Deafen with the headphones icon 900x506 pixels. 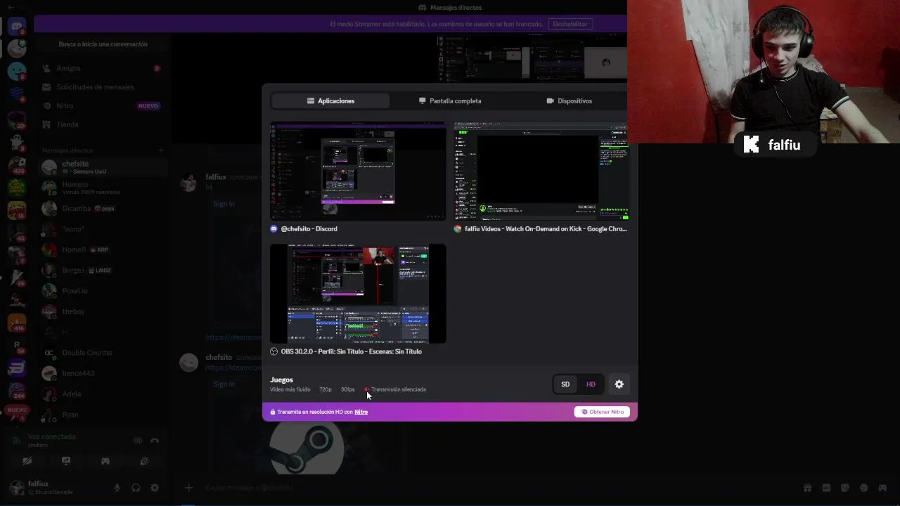coord(136,488)
